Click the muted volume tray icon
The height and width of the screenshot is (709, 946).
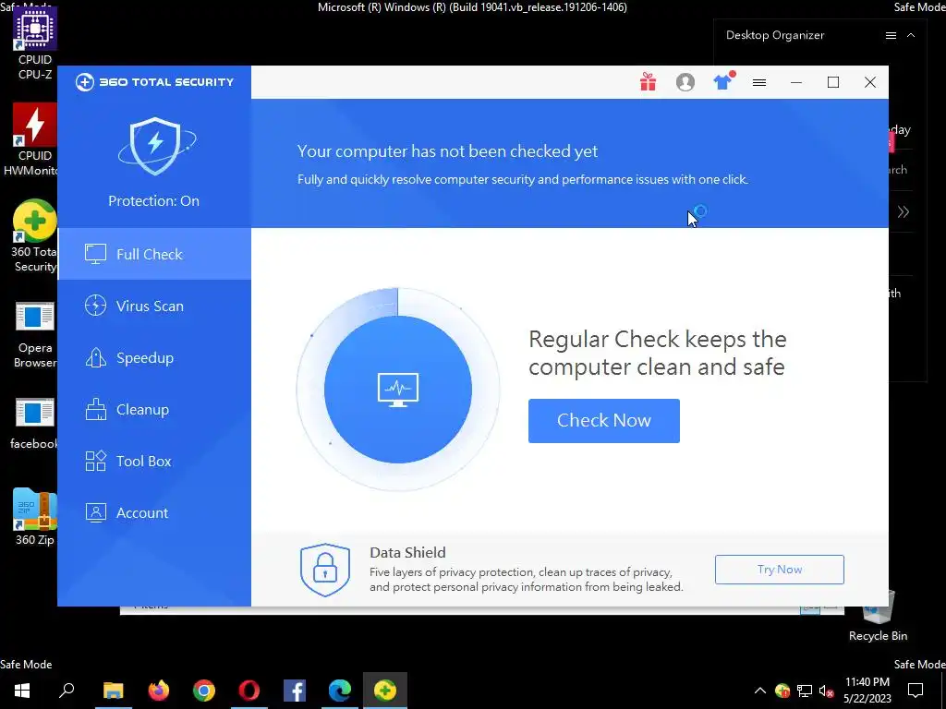pyautogui.click(x=826, y=691)
